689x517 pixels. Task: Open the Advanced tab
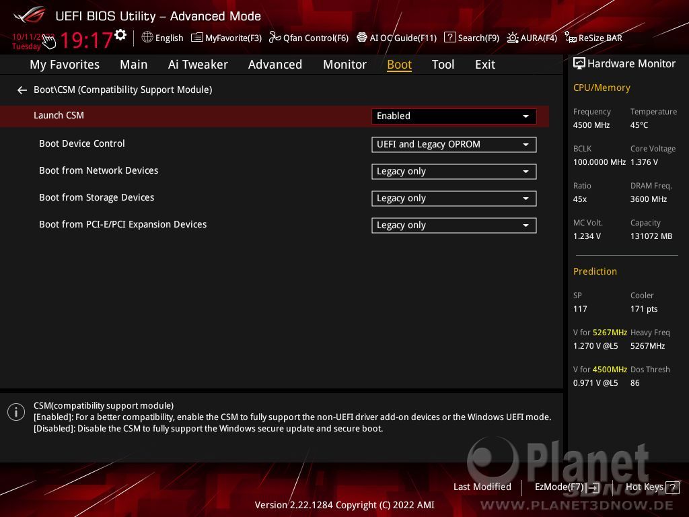click(275, 65)
